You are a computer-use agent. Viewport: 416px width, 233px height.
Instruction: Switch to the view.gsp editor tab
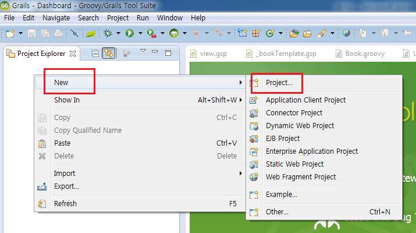click(x=209, y=54)
